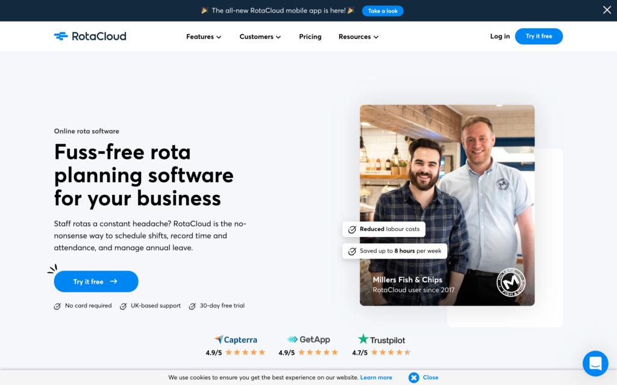Click the RotaCloud logo
617x385 pixels.
[x=90, y=36]
